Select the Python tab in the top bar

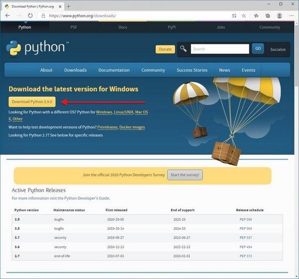click(x=25, y=27)
